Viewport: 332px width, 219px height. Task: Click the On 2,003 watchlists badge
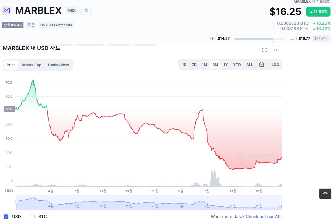[56, 25]
